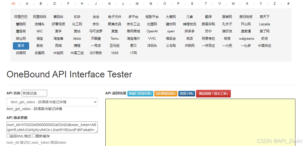This screenshot has width=303, height=146.
Task: Select the 马可波罗 platform
Action: pos(96,31)
